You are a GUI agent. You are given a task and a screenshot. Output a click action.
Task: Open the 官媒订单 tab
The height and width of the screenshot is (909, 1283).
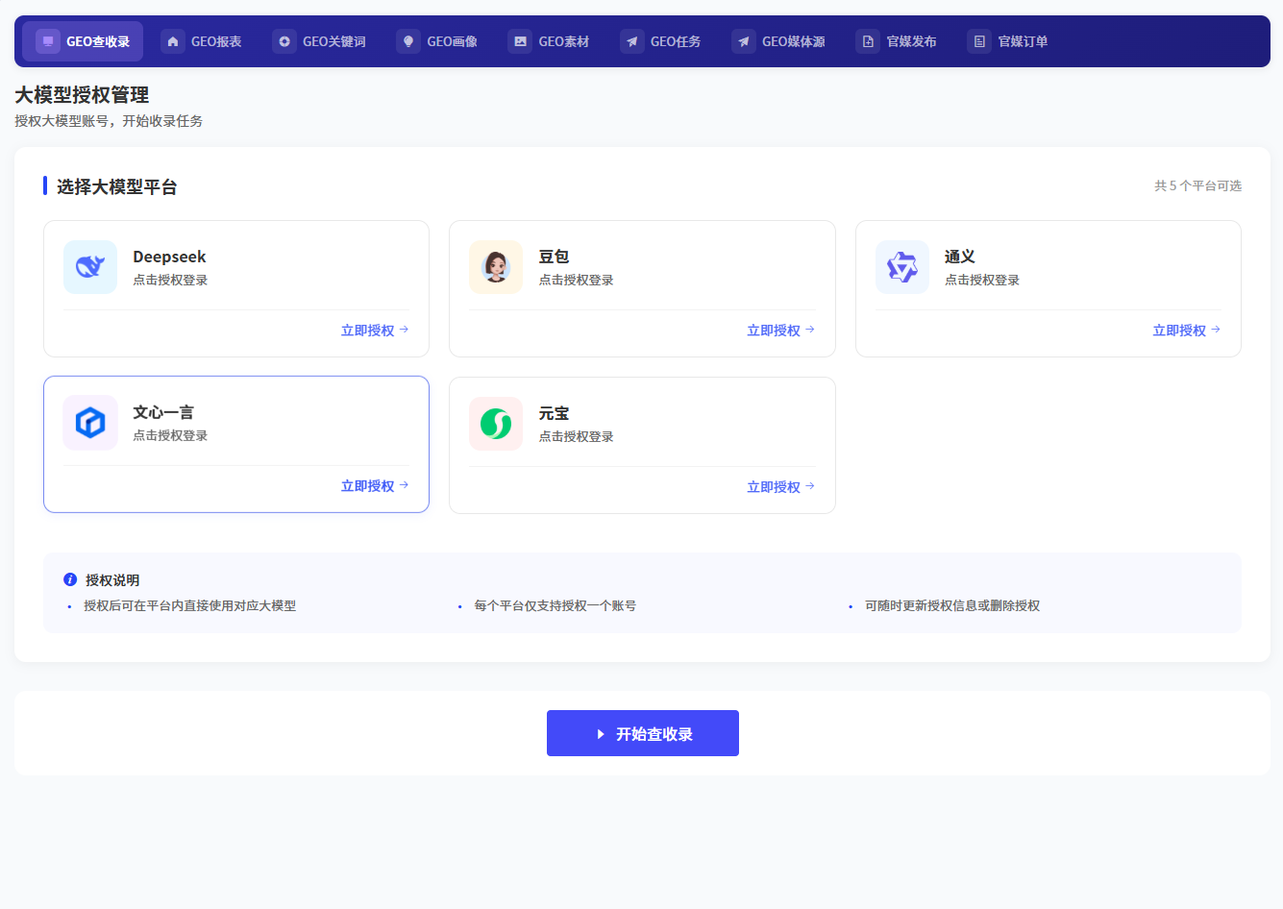pyautogui.click(x=1008, y=41)
